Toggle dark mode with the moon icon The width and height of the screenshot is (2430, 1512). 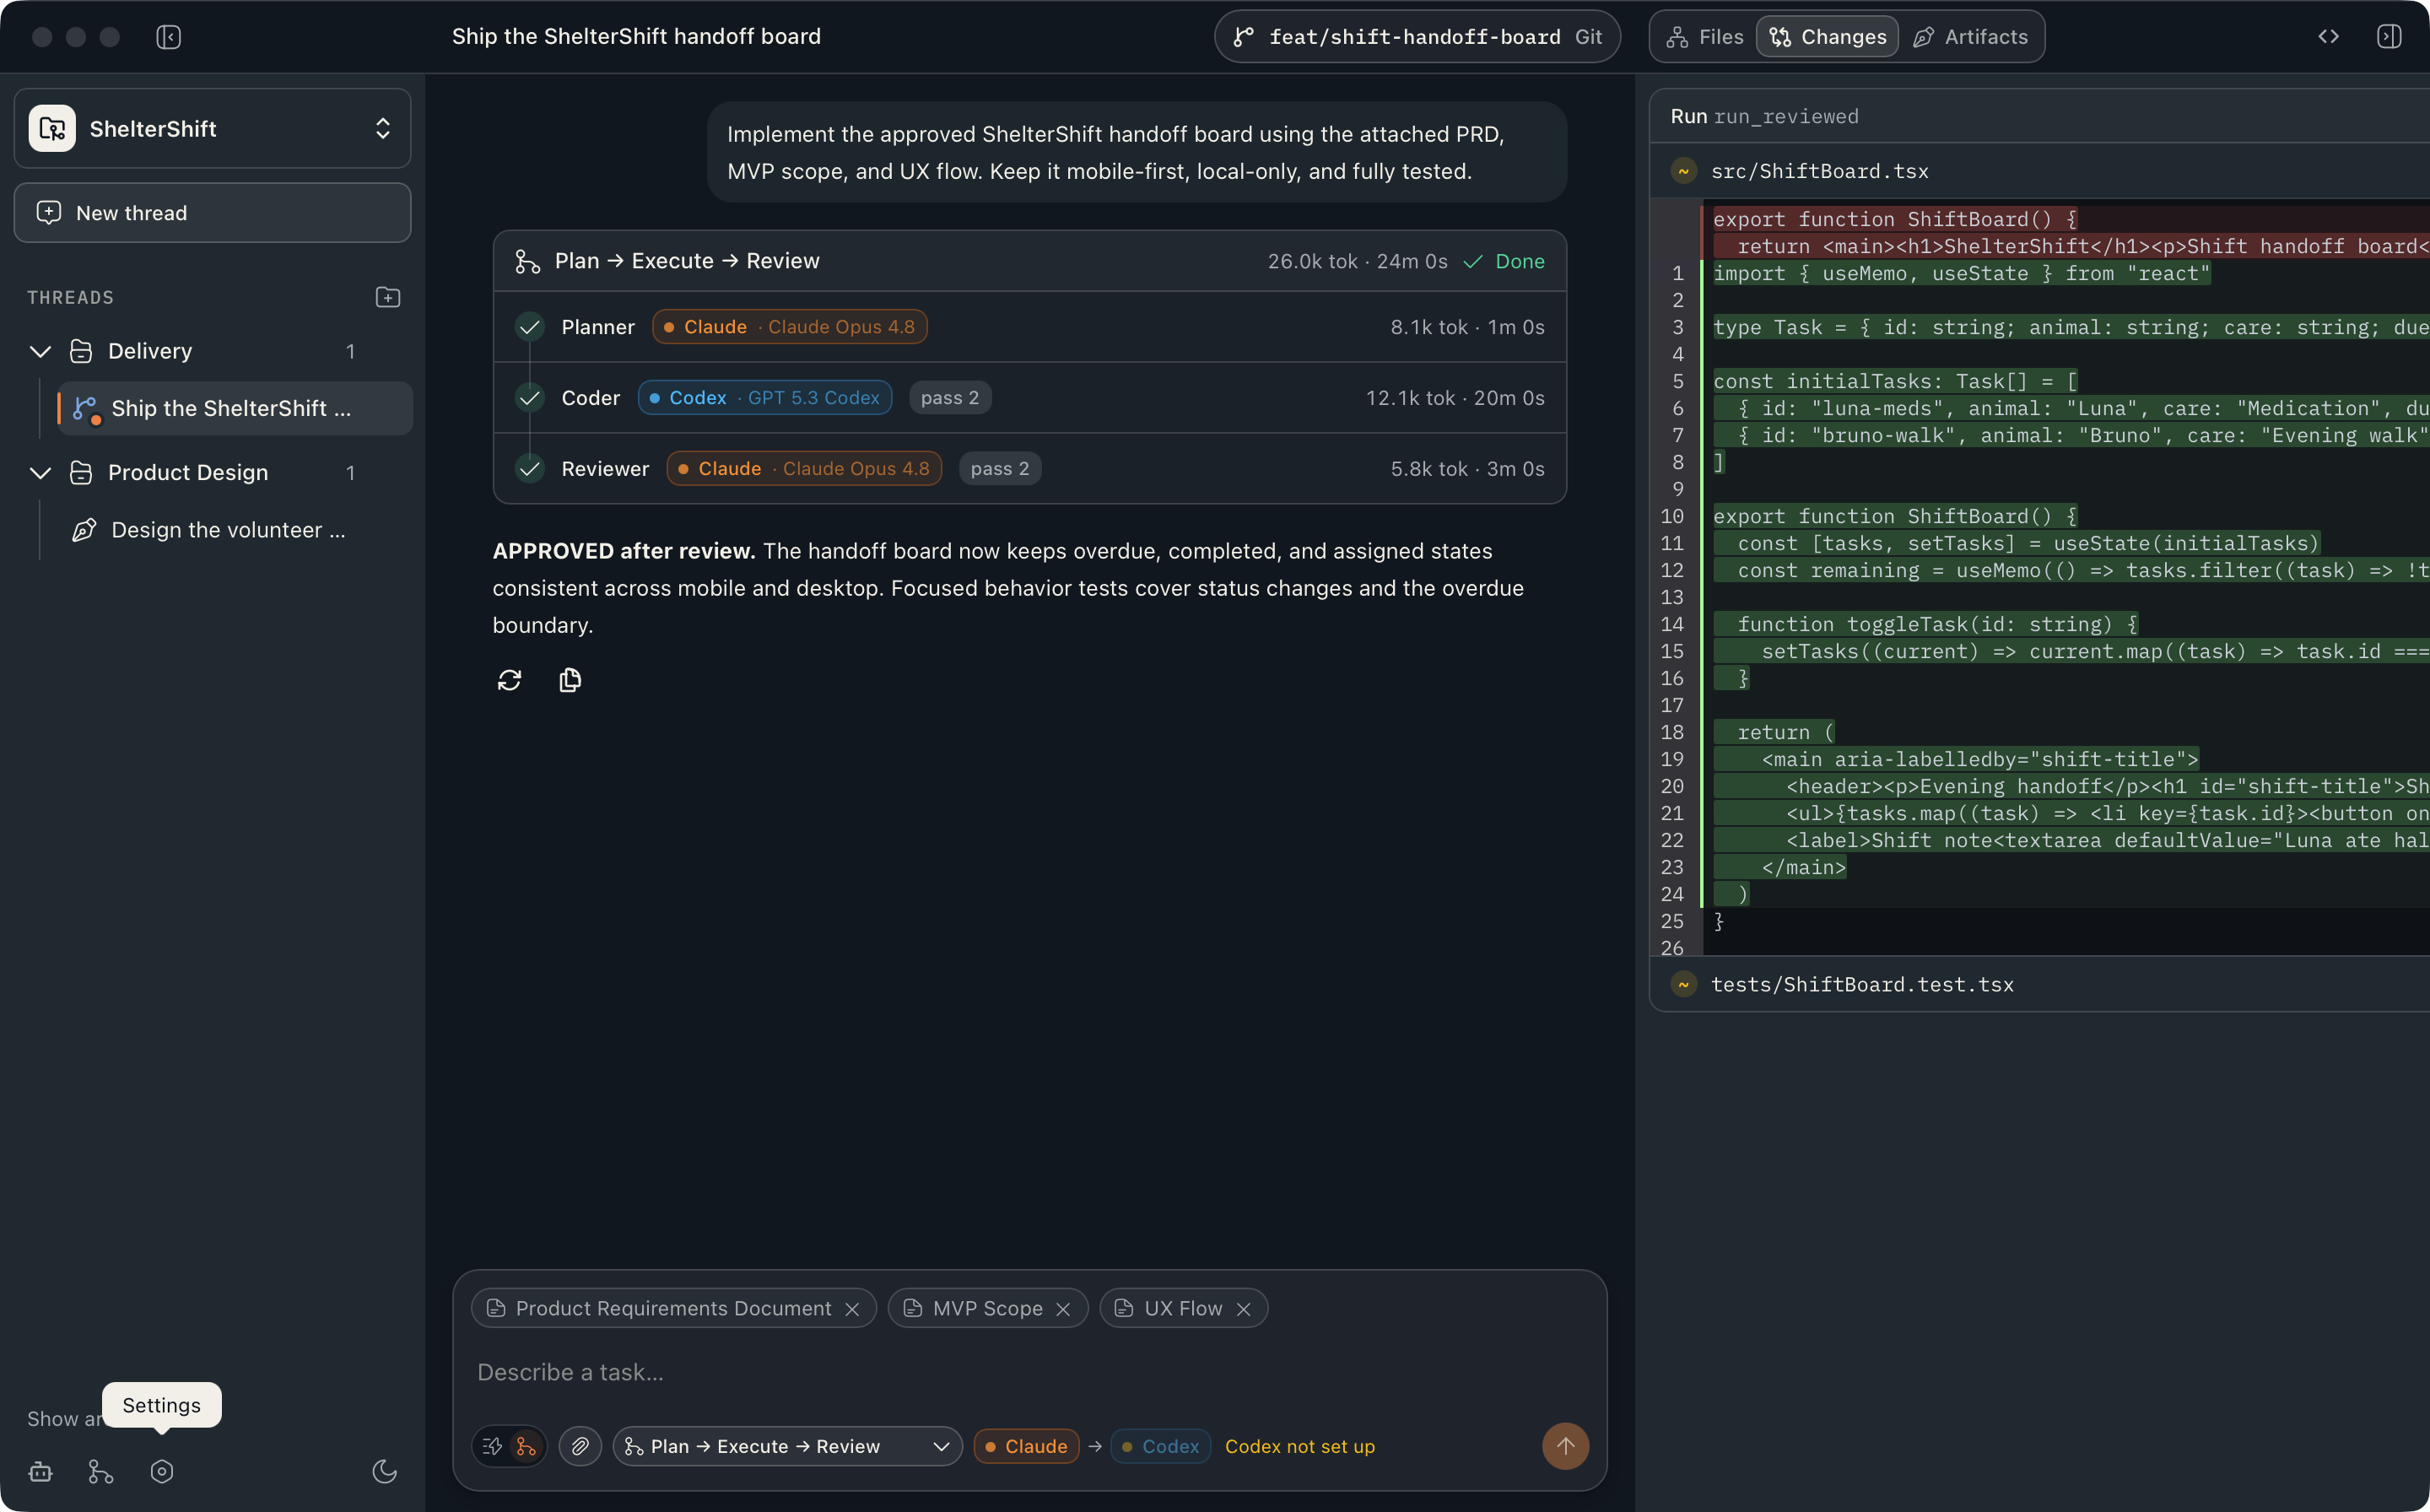(x=385, y=1472)
